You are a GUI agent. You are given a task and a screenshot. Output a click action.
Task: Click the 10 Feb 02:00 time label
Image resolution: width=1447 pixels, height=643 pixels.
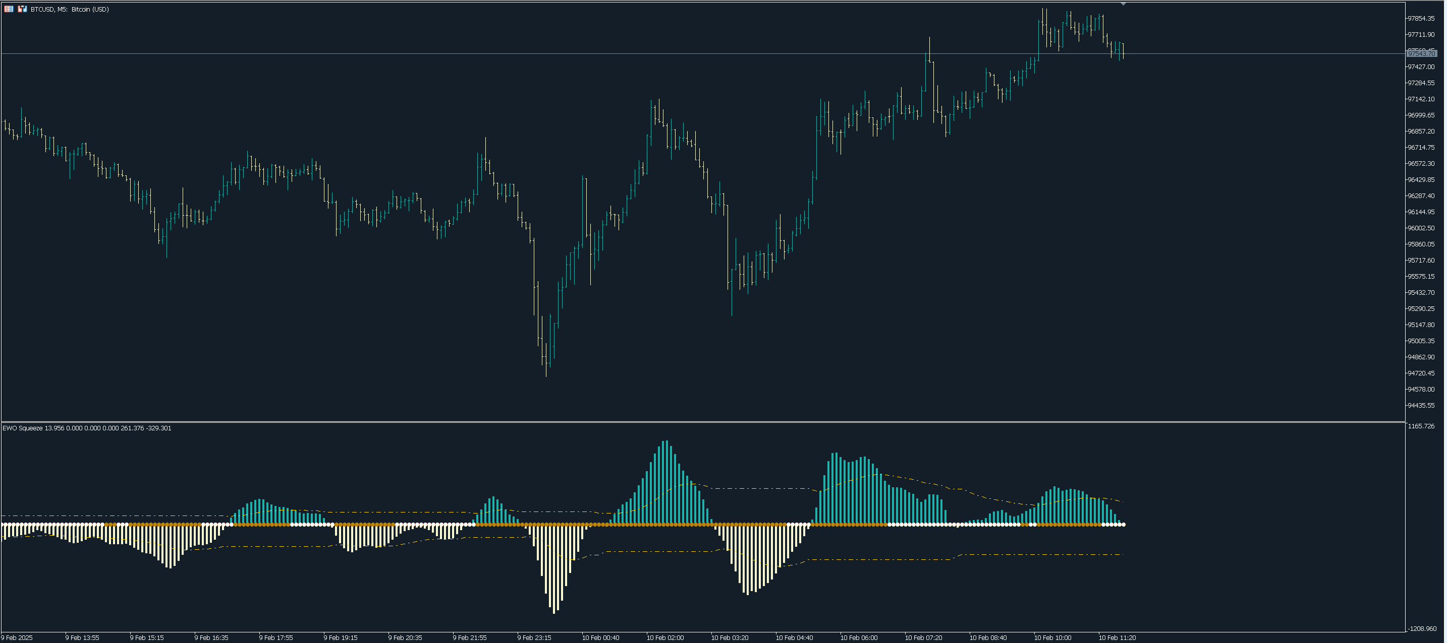(665, 637)
